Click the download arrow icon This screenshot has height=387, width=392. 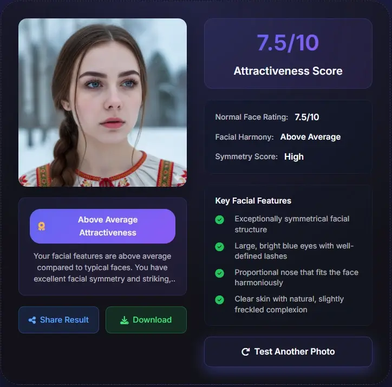tap(124, 320)
